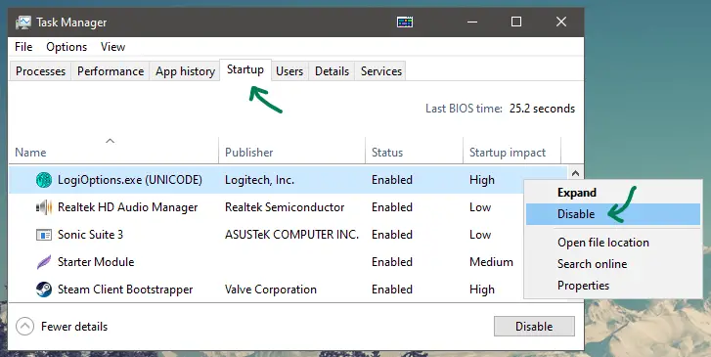Click the list scrollbar up arrow
The width and height of the screenshot is (711, 357).
click(575, 173)
